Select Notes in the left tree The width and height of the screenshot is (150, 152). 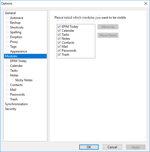click(x=14, y=75)
